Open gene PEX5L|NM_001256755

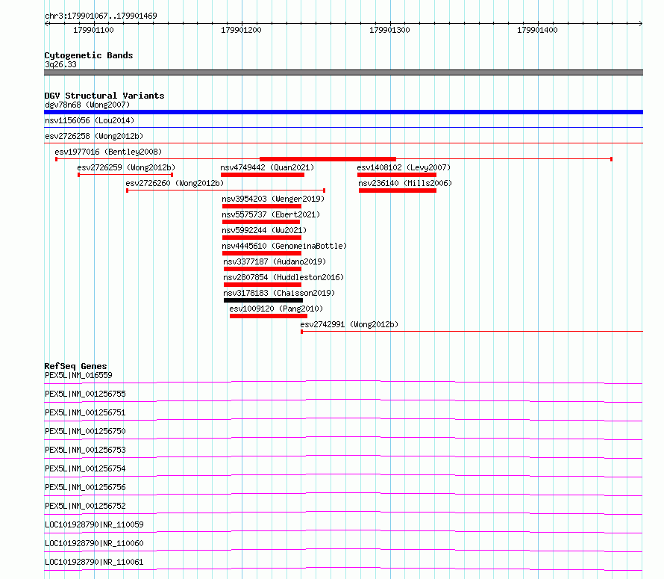pyautogui.click(x=86, y=394)
